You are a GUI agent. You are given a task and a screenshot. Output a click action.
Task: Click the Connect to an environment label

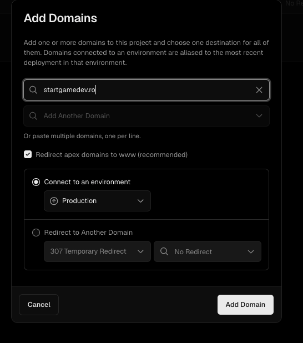87,182
